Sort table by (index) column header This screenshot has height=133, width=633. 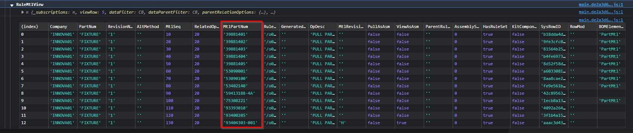tap(34, 27)
